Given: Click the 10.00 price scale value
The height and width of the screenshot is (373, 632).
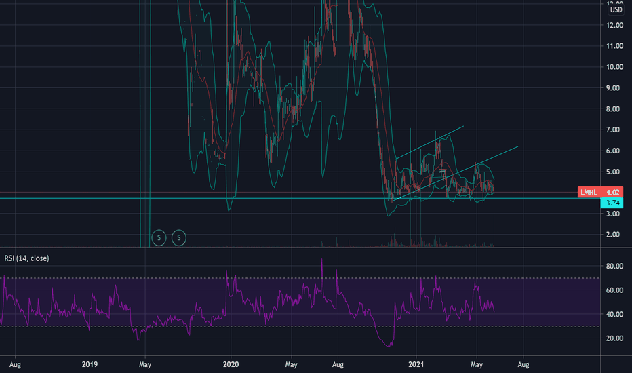Looking at the screenshot, I should pyautogui.click(x=614, y=67).
